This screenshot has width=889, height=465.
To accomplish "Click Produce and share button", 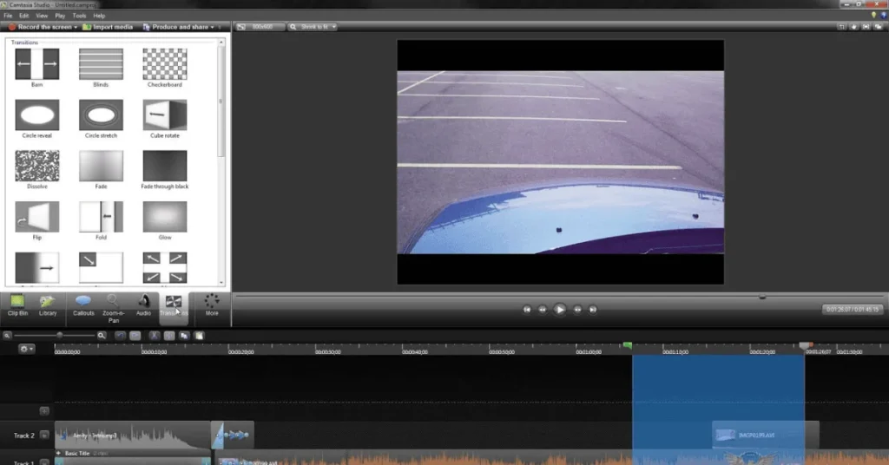I will coord(175,27).
